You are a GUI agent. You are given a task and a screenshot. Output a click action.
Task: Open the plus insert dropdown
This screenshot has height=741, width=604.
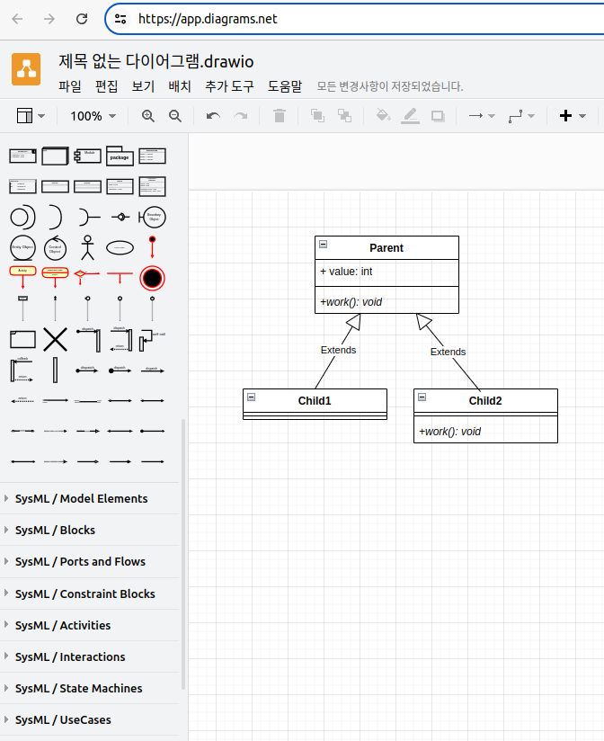[573, 116]
